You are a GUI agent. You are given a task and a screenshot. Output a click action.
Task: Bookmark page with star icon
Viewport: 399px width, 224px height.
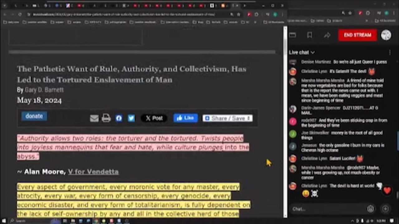(238, 14)
